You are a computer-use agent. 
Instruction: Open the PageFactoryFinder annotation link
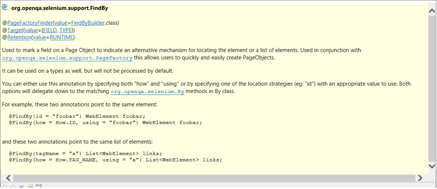[x=30, y=23]
